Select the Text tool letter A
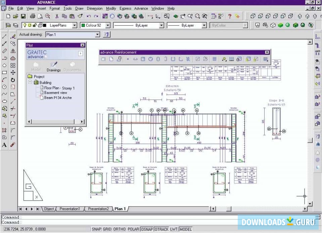The width and height of the screenshot is (322, 233). (4, 145)
